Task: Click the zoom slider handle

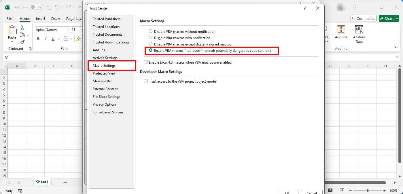Action: point(368,191)
